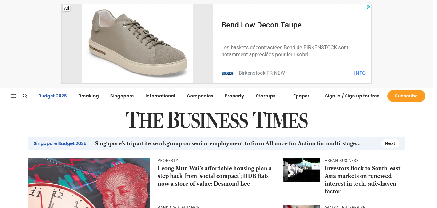Image resolution: width=437 pixels, height=208 pixels.
Task: Open the International section
Action: coord(160,96)
